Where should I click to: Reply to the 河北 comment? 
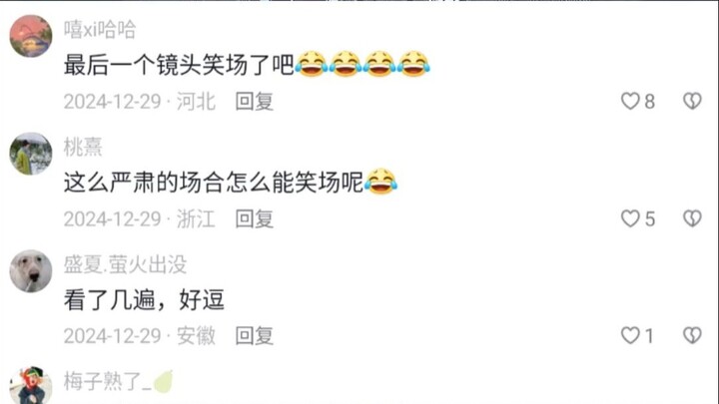[255, 101]
